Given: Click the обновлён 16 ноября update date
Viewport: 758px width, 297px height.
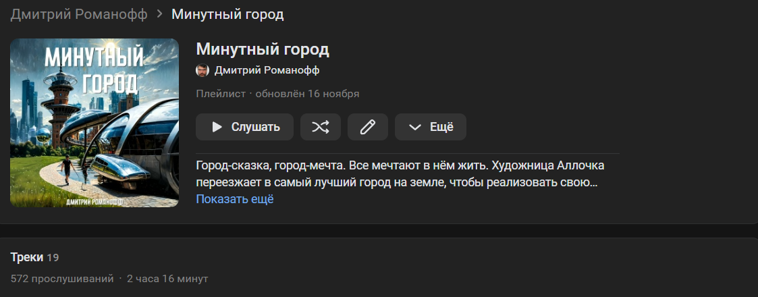Looking at the screenshot, I should point(307,93).
